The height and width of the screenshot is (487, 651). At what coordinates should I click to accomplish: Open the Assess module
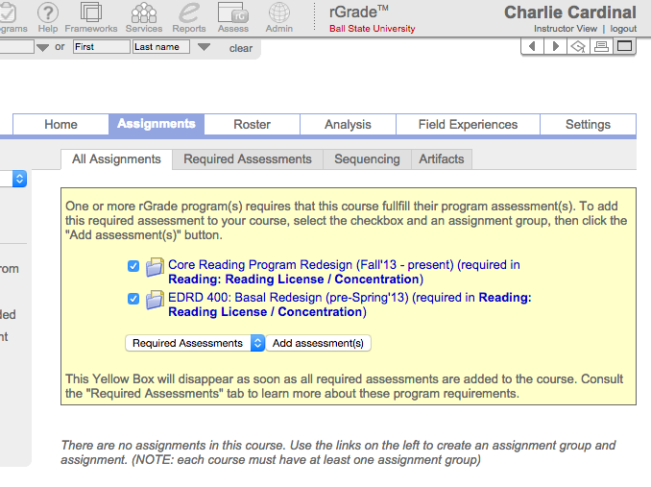[233, 13]
